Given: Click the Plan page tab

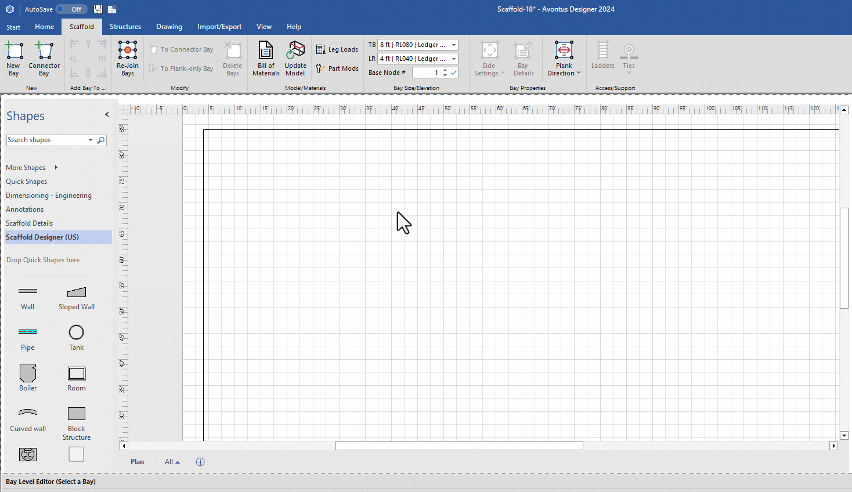Looking at the screenshot, I should 137,462.
